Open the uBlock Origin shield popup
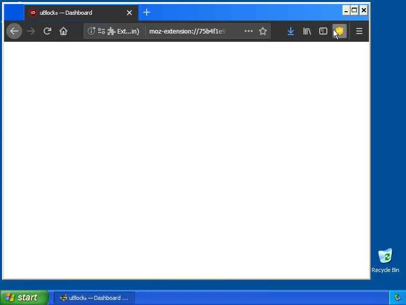 pyautogui.click(x=340, y=31)
